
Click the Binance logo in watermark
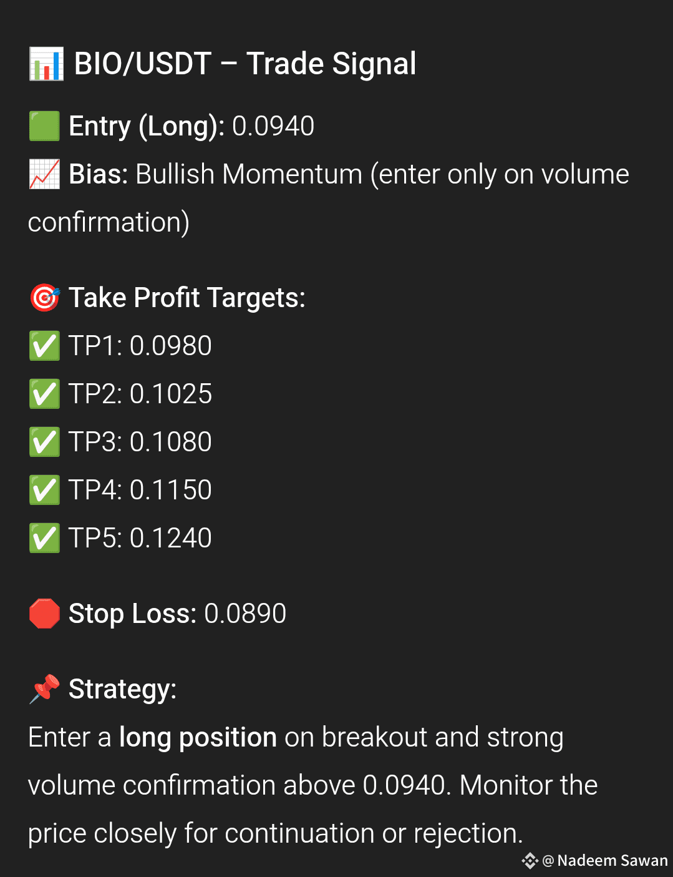click(x=530, y=861)
